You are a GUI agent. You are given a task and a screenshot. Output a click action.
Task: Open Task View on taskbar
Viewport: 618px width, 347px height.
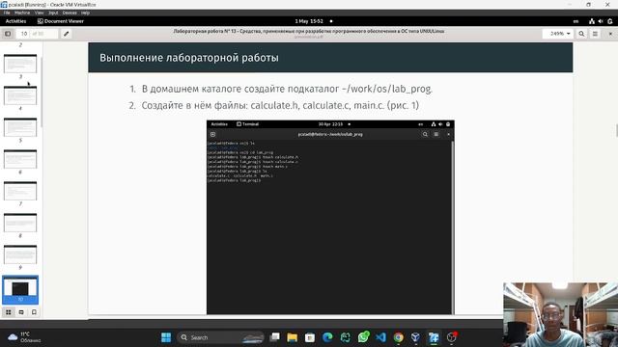point(274,337)
